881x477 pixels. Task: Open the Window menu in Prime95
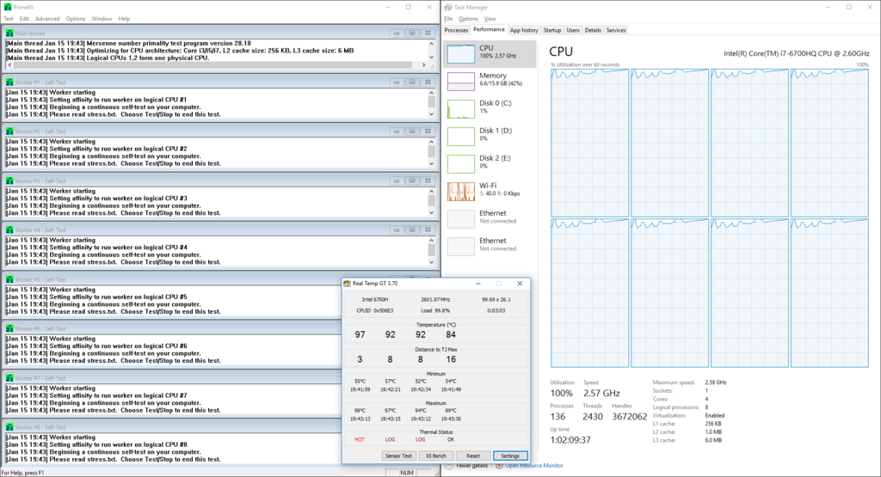(102, 19)
